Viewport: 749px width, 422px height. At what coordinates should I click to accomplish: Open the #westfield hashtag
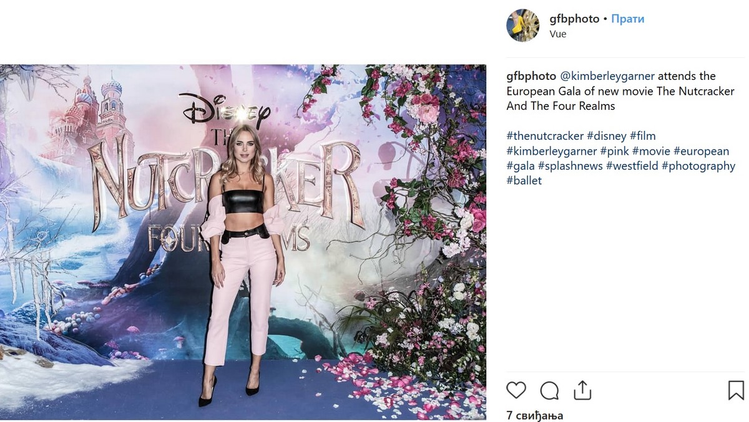(633, 166)
